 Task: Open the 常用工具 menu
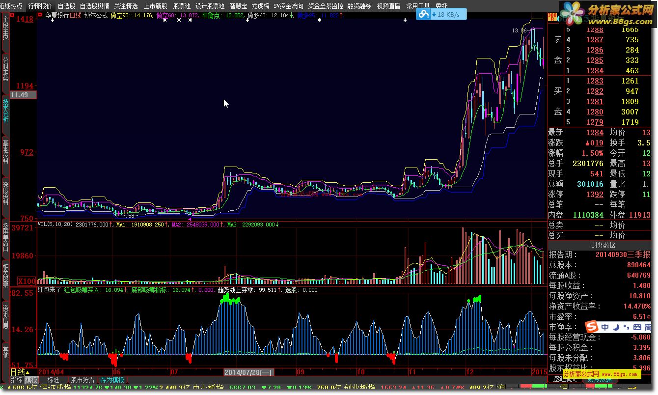[418, 6]
